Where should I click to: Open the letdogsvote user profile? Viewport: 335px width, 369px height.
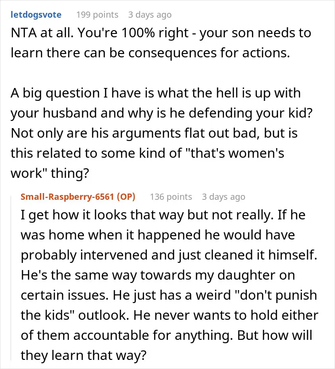pos(36,15)
